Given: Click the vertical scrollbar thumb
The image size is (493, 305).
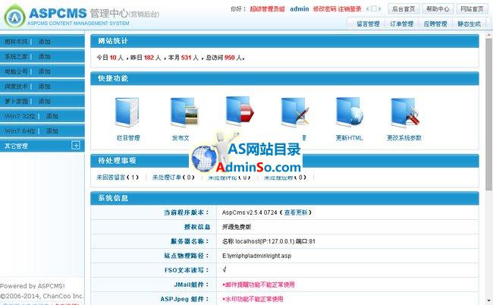Looking at the screenshot, I should [488, 115].
